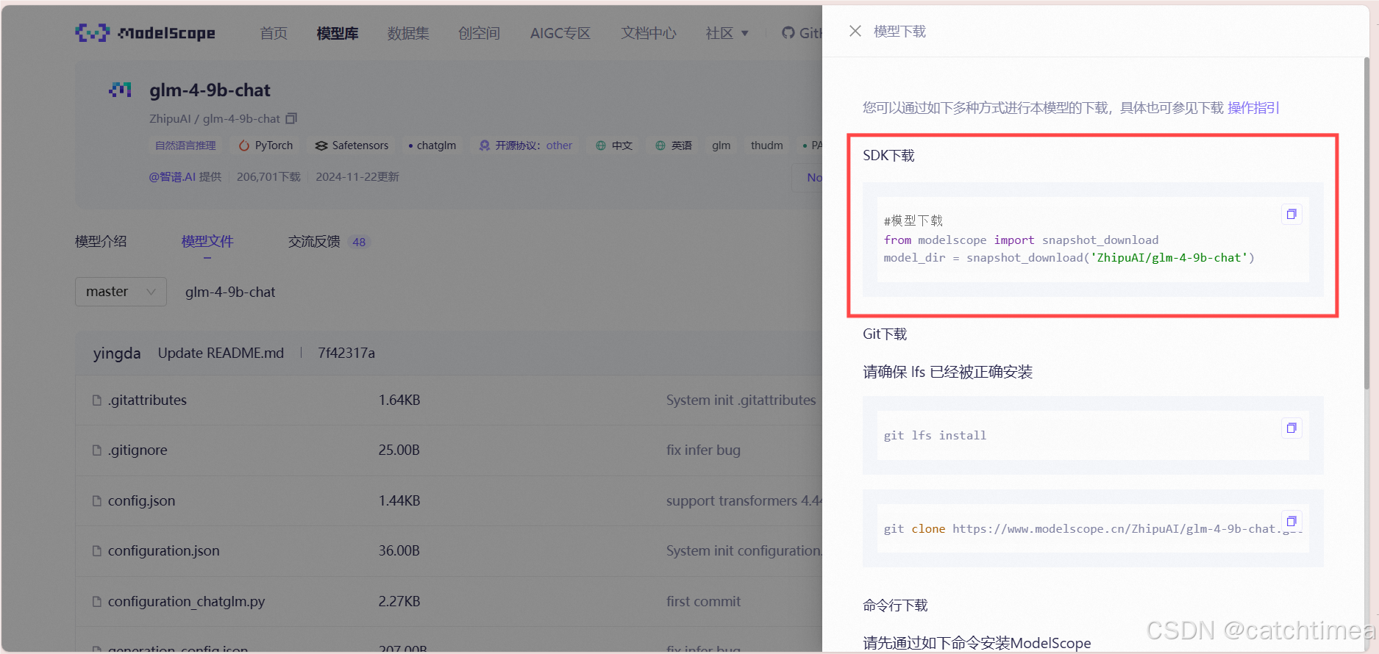Open the GitHub icon link in navbar

[x=788, y=33]
